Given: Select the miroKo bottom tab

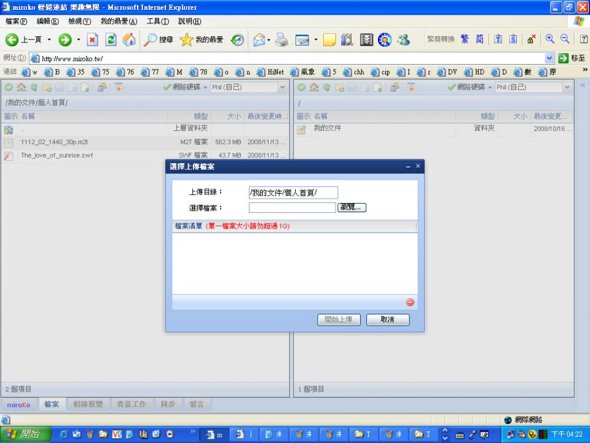Looking at the screenshot, I should pyautogui.click(x=19, y=405).
